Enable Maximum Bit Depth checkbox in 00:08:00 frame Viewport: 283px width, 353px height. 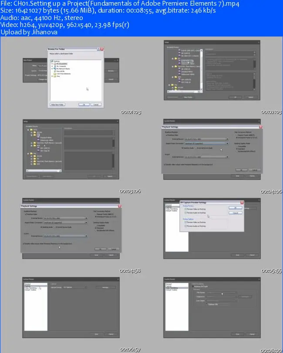point(193,286)
